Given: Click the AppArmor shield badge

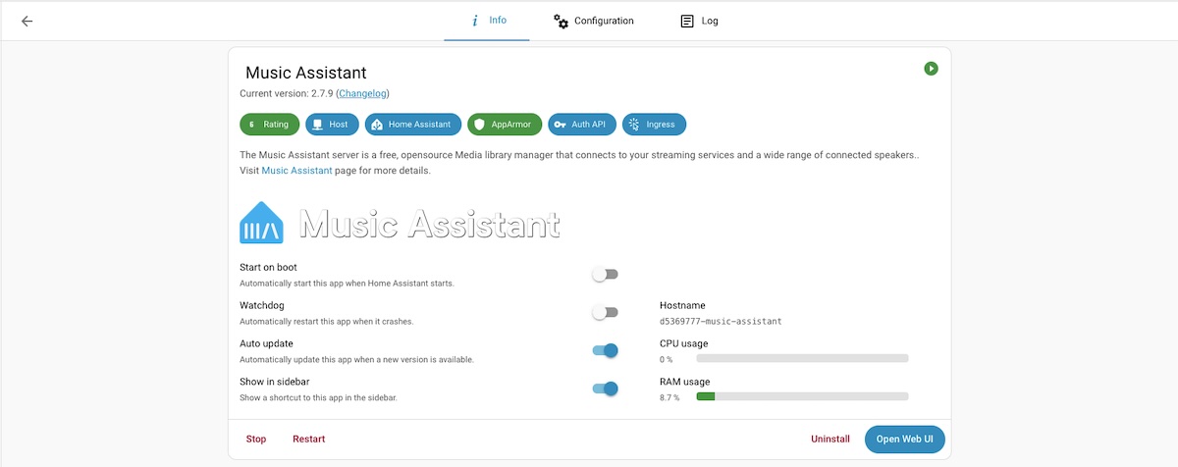Looking at the screenshot, I should [x=504, y=125].
